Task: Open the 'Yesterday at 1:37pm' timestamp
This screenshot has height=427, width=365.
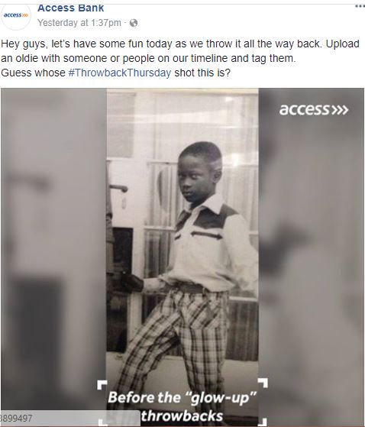Action: pos(79,23)
